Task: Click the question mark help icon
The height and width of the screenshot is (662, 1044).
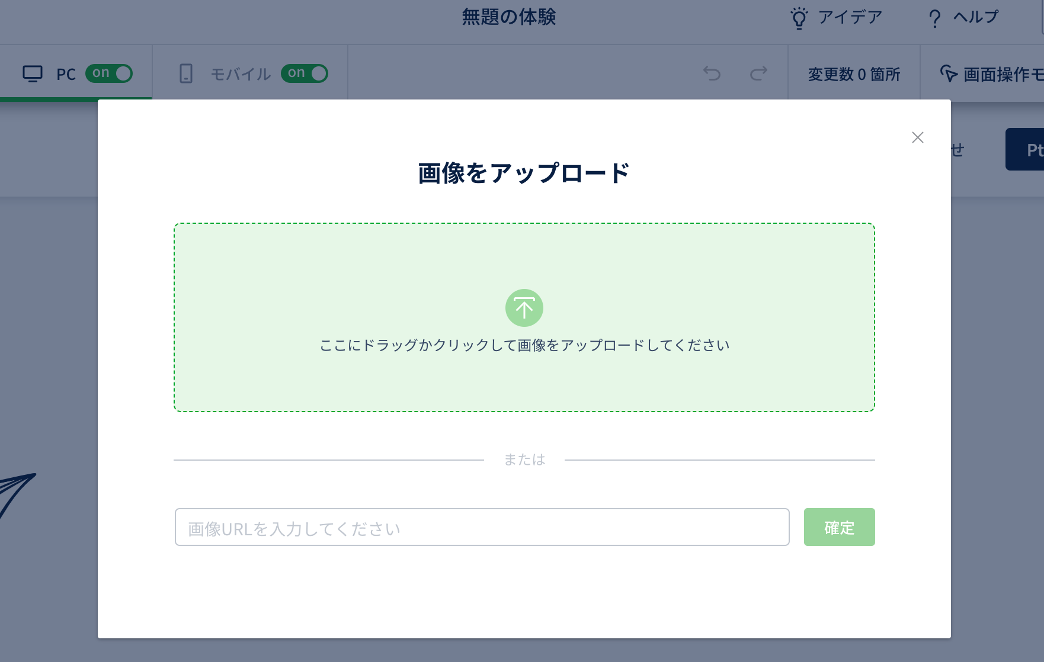Action: pos(934,18)
